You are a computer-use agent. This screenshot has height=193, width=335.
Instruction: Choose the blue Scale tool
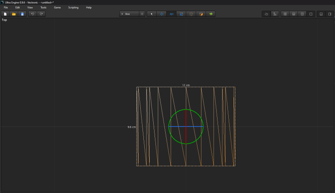(x=181, y=14)
